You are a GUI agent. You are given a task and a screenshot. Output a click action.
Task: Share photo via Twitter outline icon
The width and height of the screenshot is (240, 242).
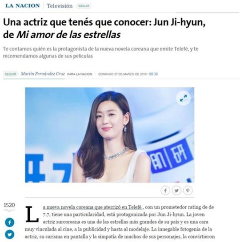176,190
